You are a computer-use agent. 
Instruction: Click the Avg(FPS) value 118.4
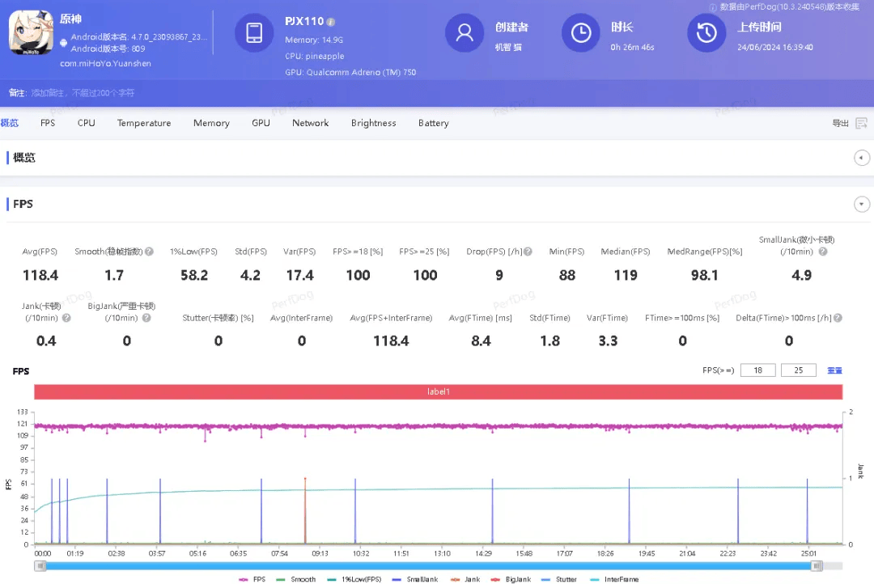point(40,275)
